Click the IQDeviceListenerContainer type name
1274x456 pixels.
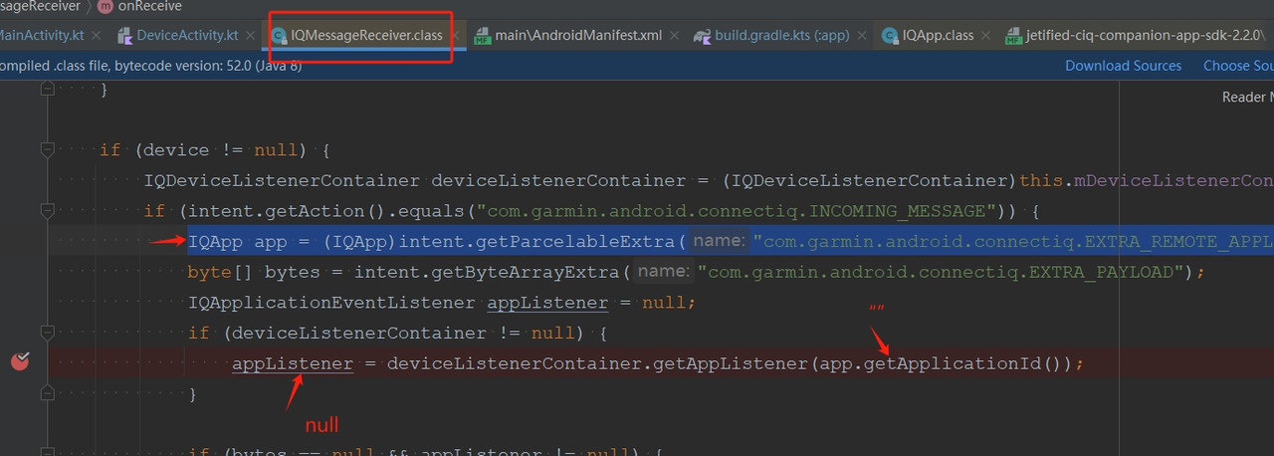coord(282,181)
